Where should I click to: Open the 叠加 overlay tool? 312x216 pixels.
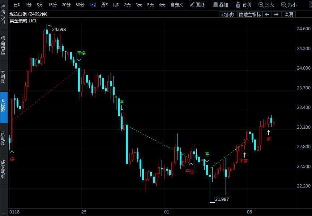(221, 5)
